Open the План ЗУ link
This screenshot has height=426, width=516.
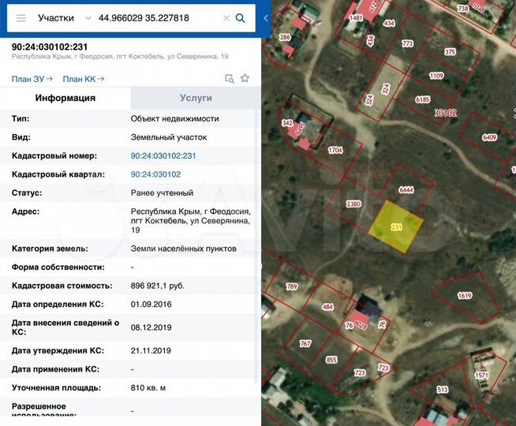click(32, 79)
